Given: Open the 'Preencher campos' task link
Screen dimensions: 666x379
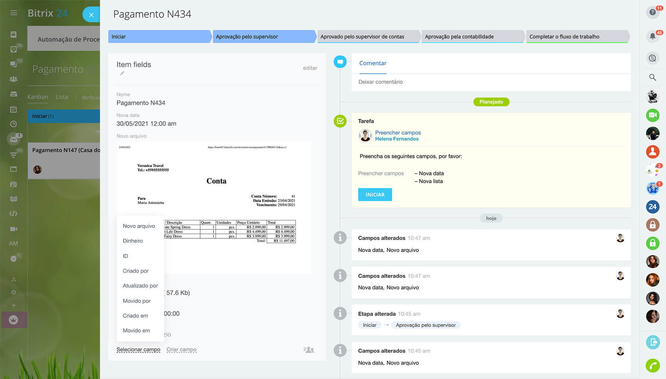Looking at the screenshot, I should point(398,133).
